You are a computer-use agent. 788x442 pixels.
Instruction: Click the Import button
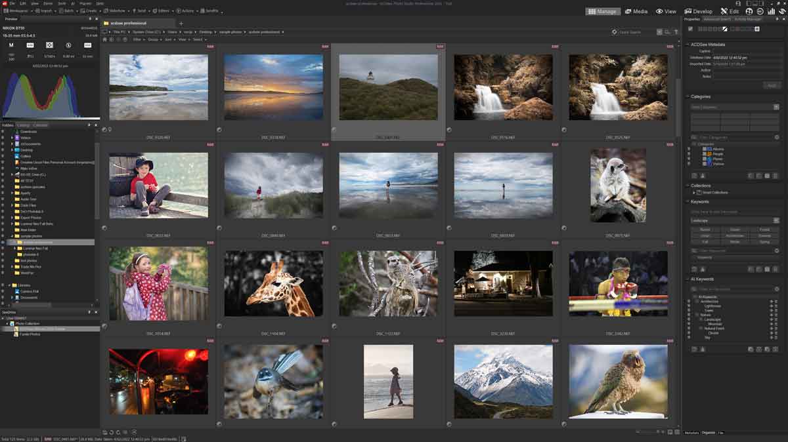click(45, 11)
